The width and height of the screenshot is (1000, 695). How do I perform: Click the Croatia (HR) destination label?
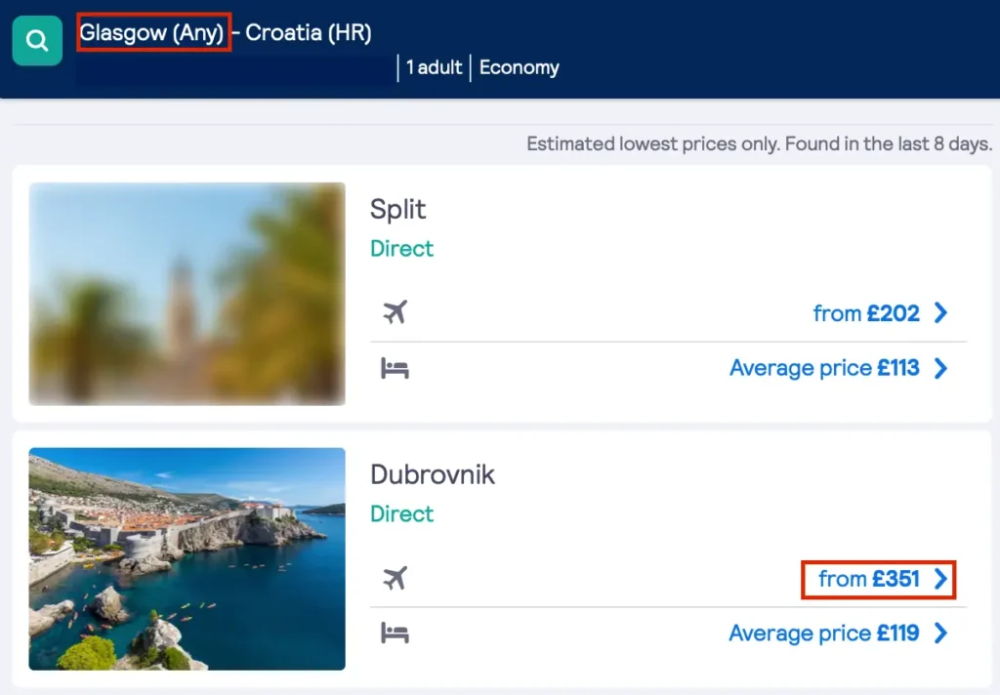[310, 32]
